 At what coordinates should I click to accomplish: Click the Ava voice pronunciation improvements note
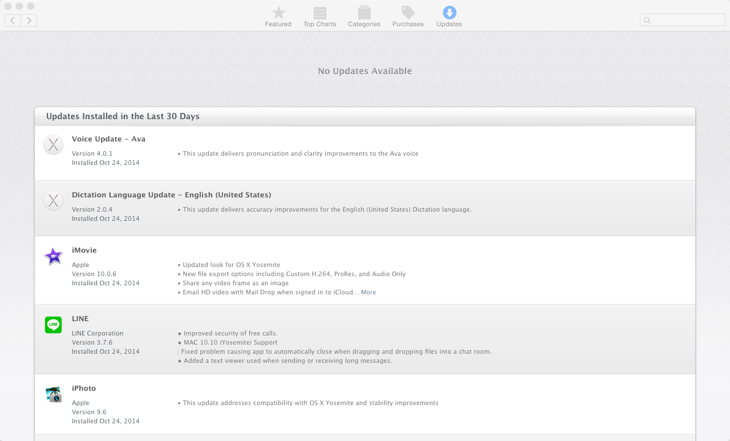298,153
